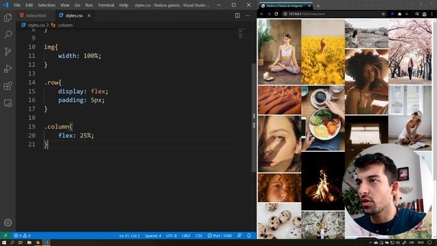Open the Manage gear menu
Image resolution: width=437 pixels, height=246 pixels.
[8, 223]
